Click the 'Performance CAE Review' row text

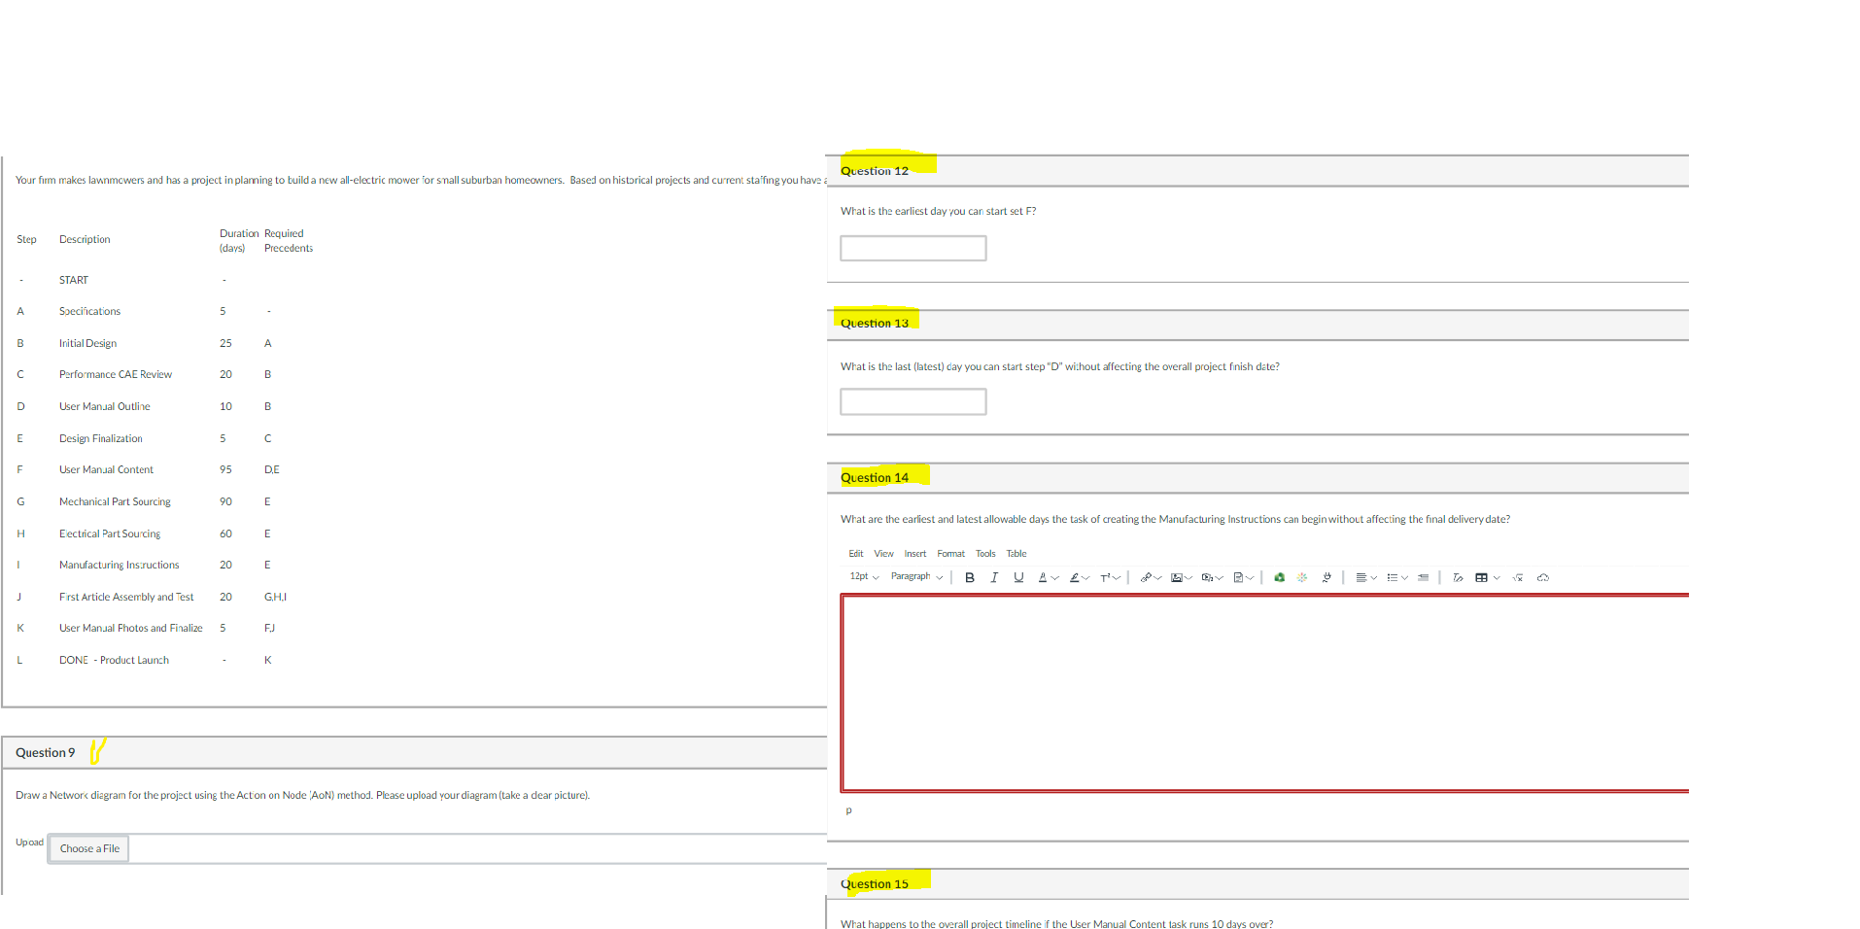coord(116,375)
